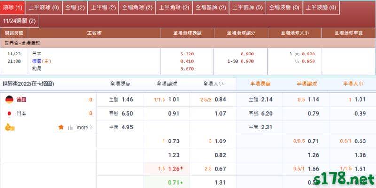
Task: Bet on half-time 主勝 2.14
Action: tap(260, 100)
